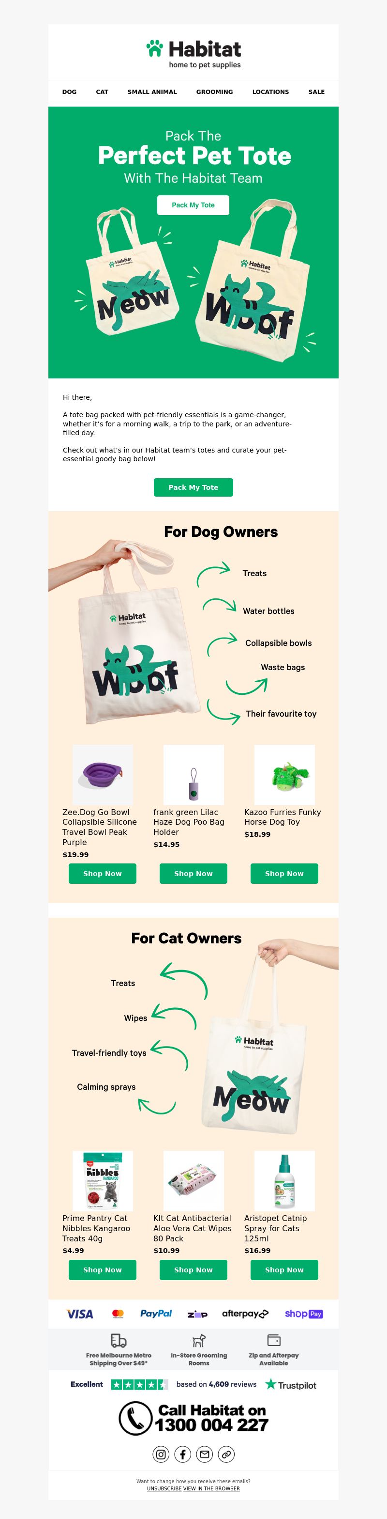Open the frank green Poo Bag Holder image
This screenshot has height=1519, width=387.
193,775
